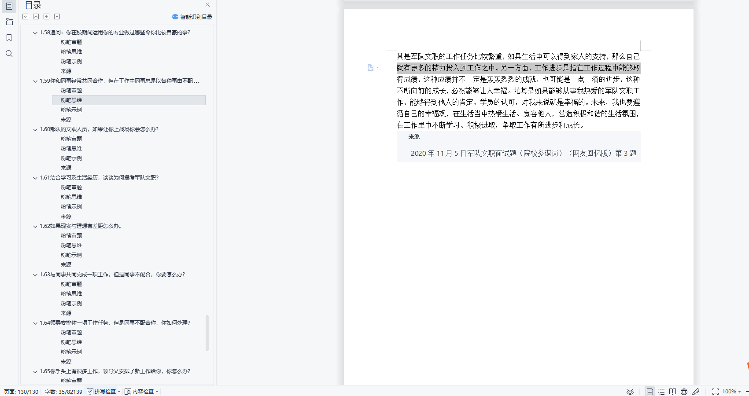Toggle page layout view button

tap(649, 392)
